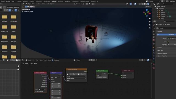Open Equirectangular projection dropdown on Environment Texture
This screenshot has width=176, height=99.
(x=76, y=78)
